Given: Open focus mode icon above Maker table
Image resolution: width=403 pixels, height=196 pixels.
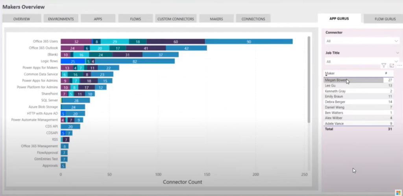Looking at the screenshot, I should pyautogui.click(x=392, y=66).
